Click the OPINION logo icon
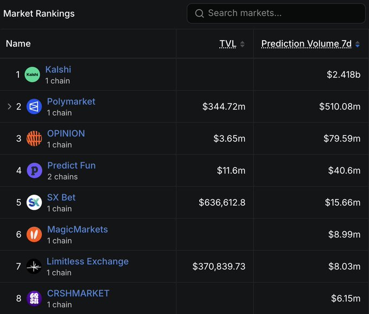Screen dimensions: 369x314 point(34,138)
